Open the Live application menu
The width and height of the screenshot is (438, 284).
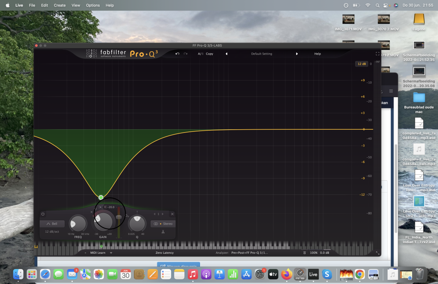[x=19, y=5]
